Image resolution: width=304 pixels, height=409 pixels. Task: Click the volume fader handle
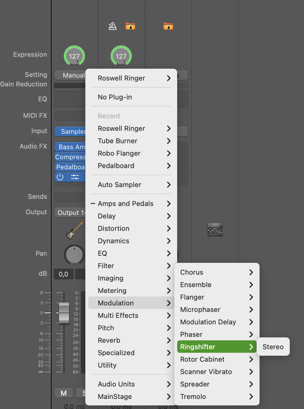pyautogui.click(x=64, y=313)
